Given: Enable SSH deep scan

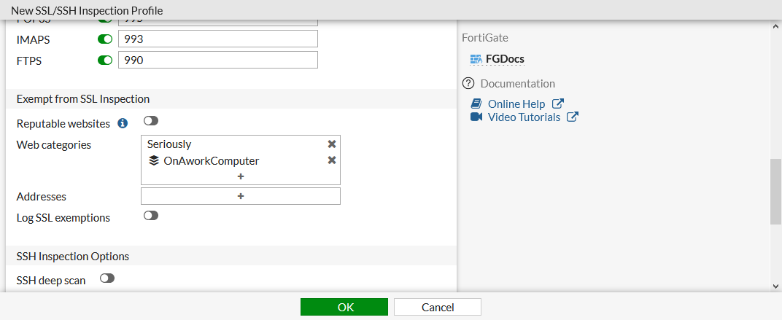Looking at the screenshot, I should coord(107,278).
